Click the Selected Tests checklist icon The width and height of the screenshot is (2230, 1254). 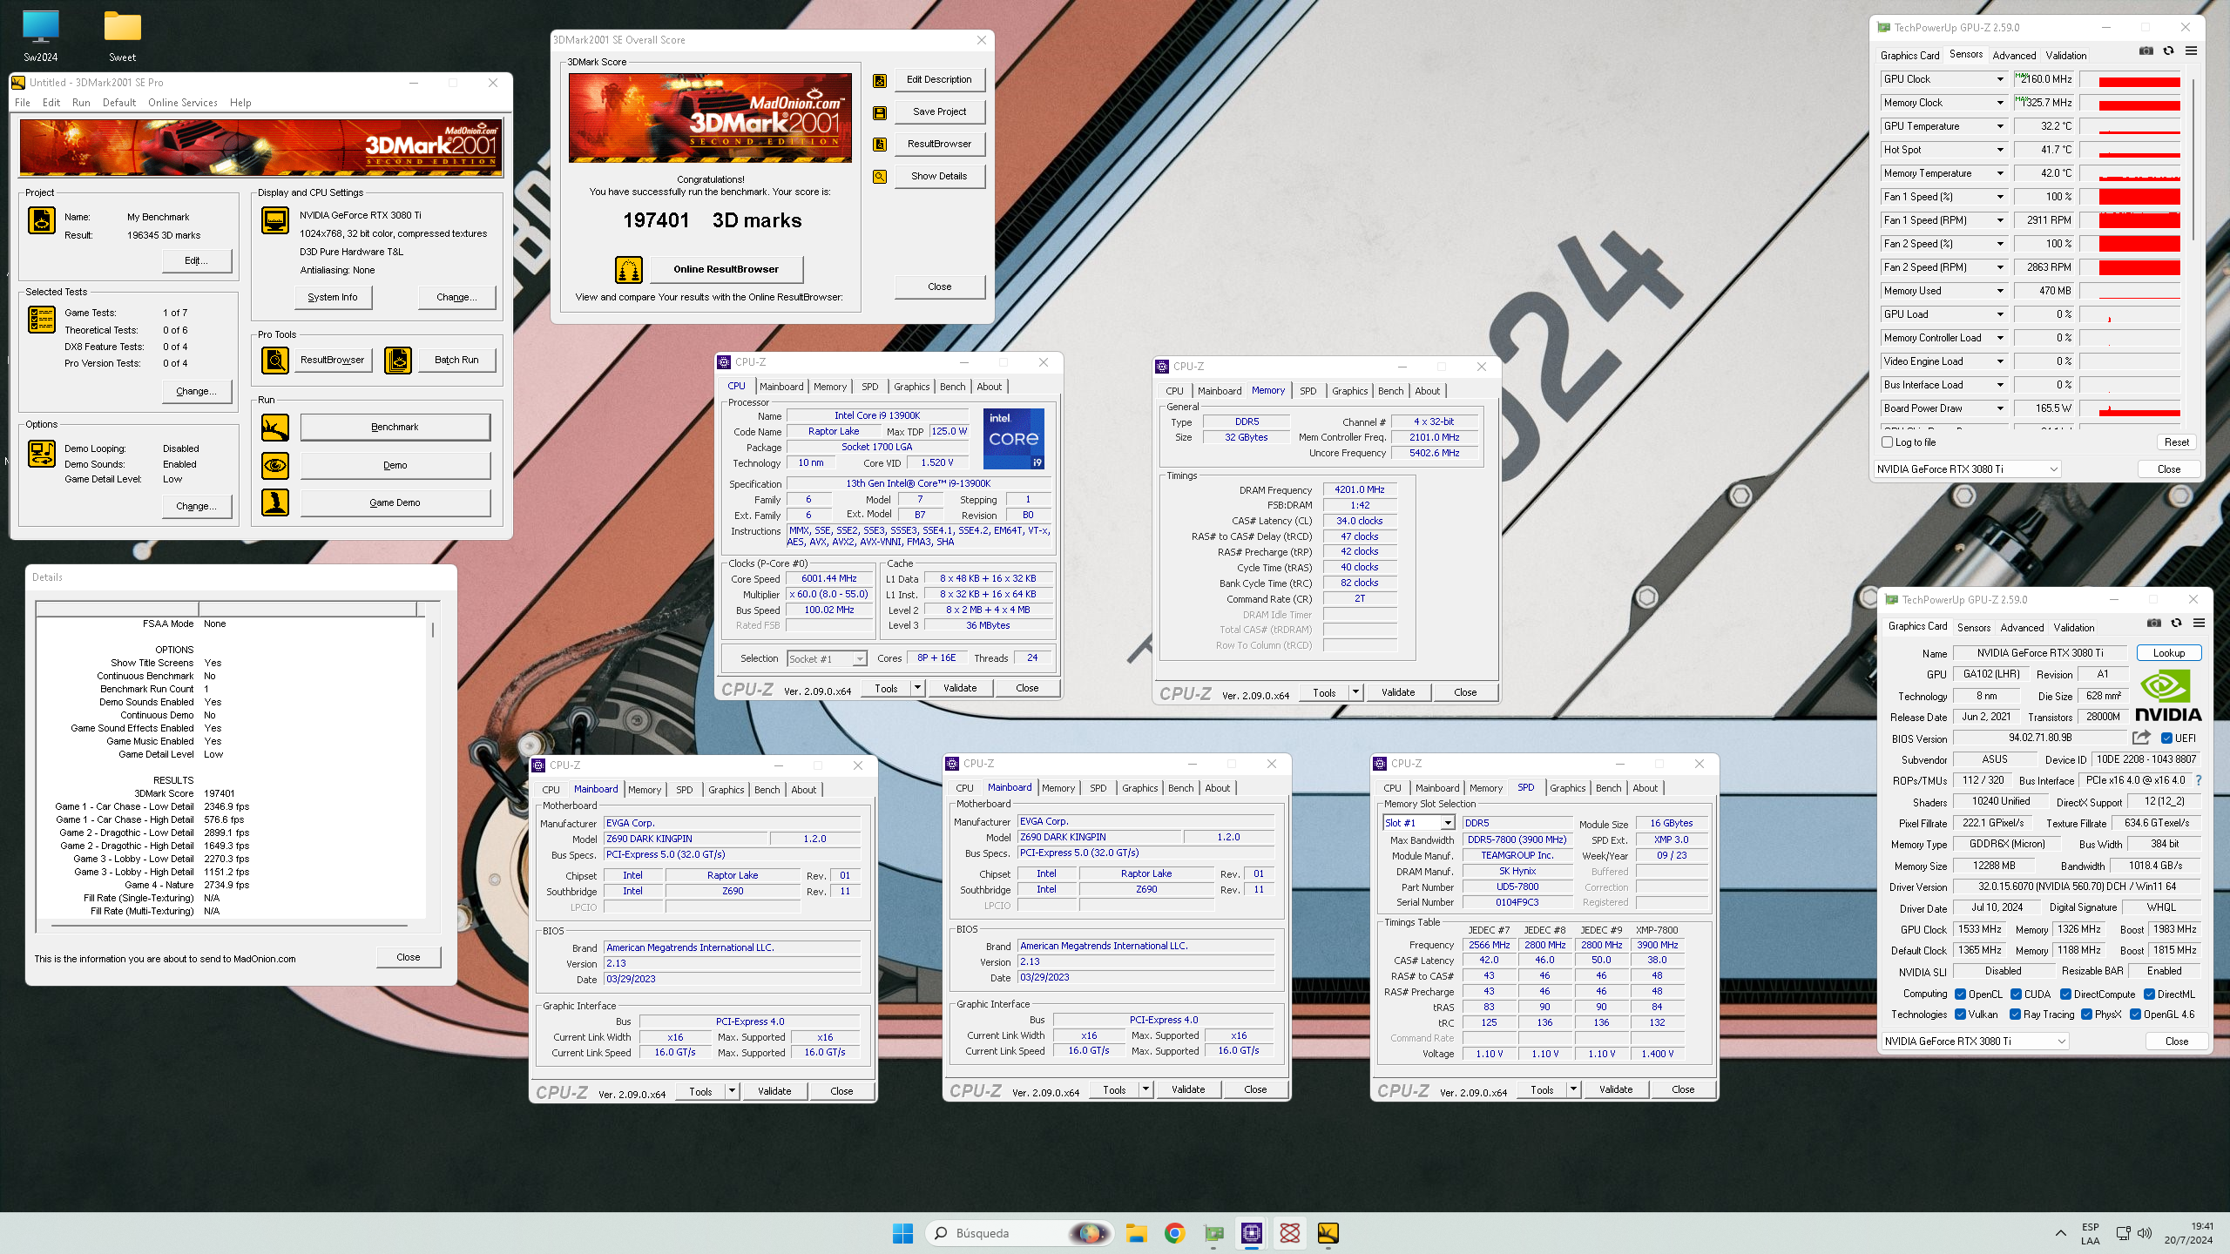coord(42,320)
